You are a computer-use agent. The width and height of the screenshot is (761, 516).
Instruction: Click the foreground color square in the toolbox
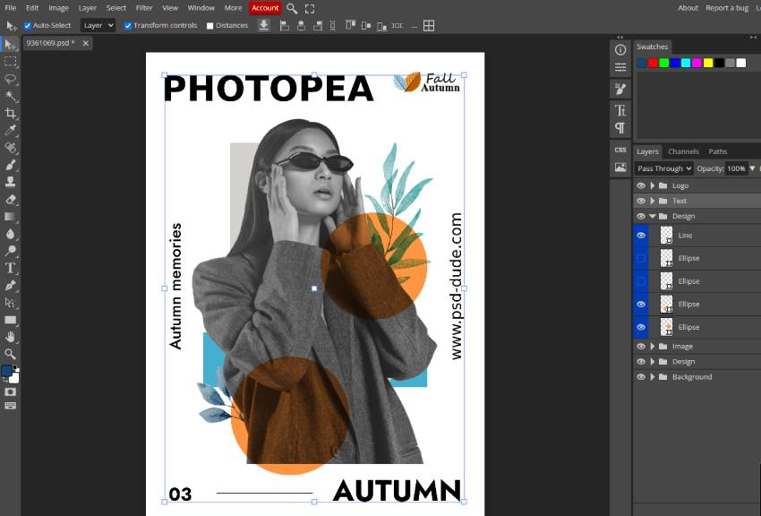[x=7, y=371]
